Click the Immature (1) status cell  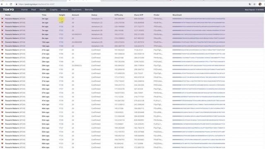click(x=97, y=19)
